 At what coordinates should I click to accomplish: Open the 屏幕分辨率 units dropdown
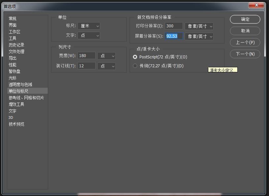[199, 36]
